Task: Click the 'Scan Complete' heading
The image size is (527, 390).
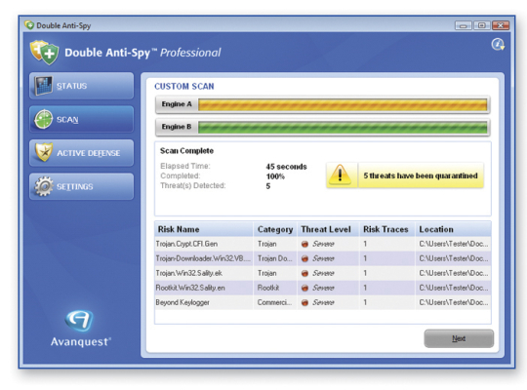Action: 186,151
